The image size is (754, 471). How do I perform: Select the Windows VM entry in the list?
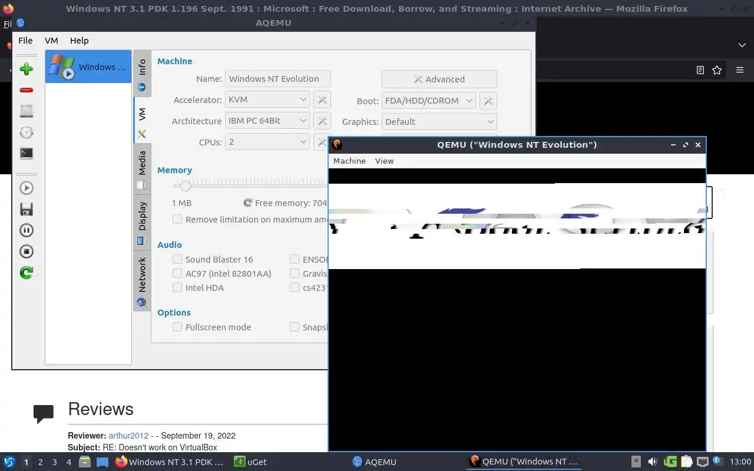click(88, 67)
